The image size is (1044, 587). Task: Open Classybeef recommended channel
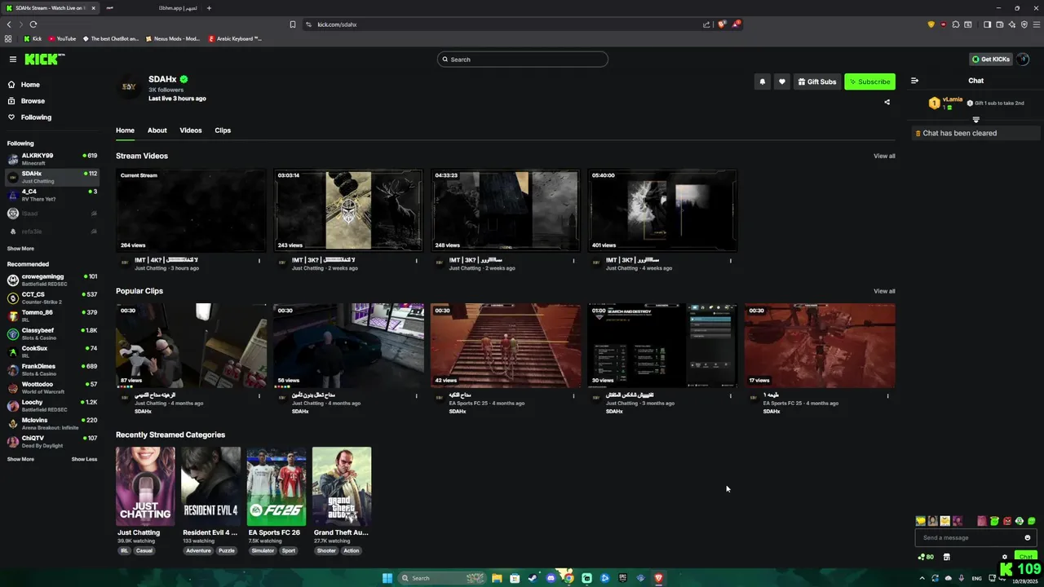[x=52, y=333]
